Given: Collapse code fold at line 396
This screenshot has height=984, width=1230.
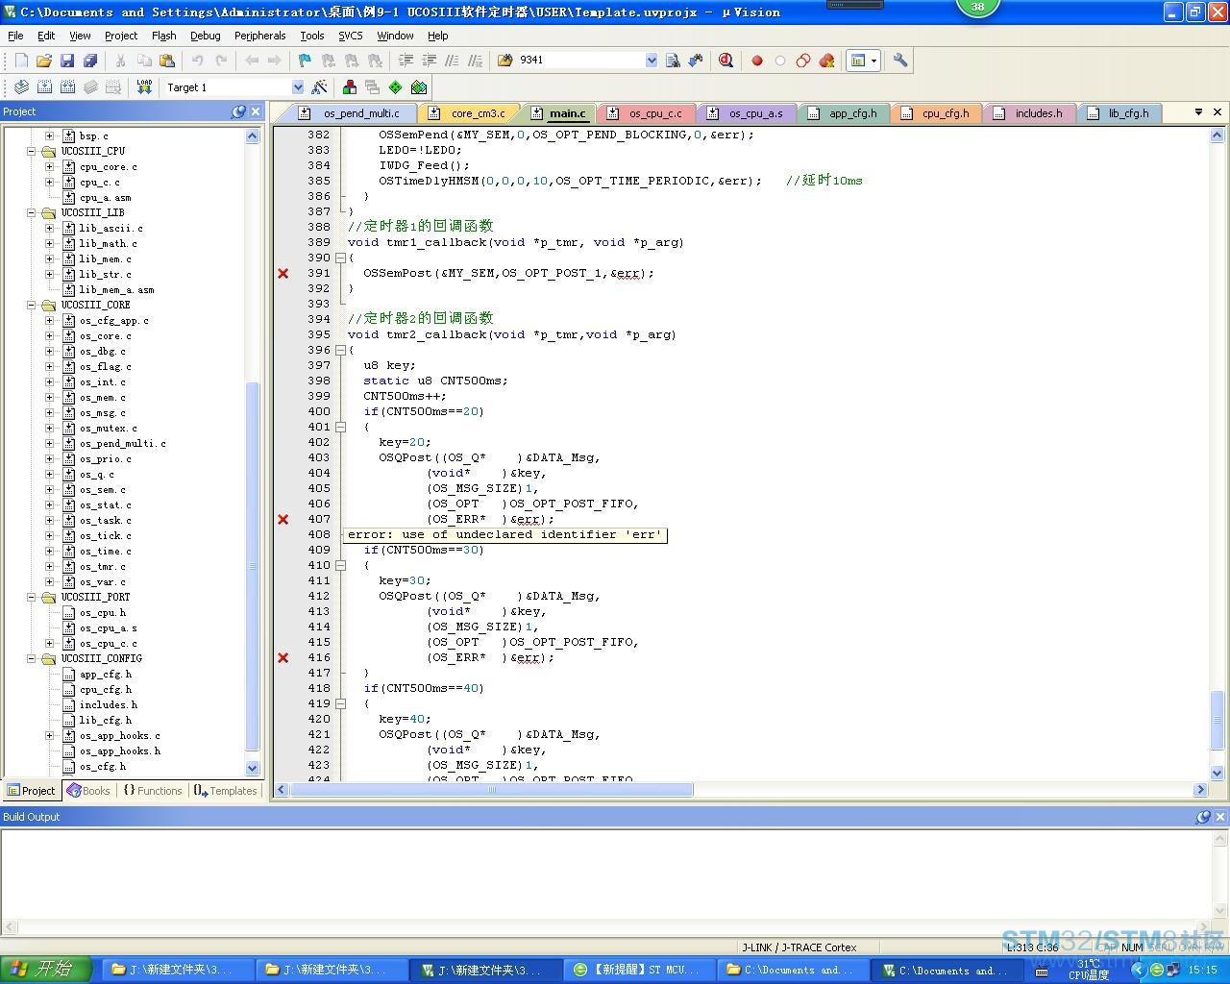Looking at the screenshot, I should pyautogui.click(x=340, y=350).
